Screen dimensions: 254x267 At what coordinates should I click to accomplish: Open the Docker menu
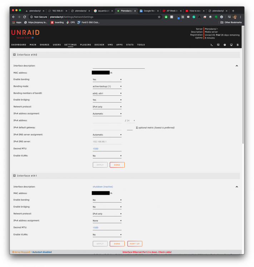click(x=99, y=45)
